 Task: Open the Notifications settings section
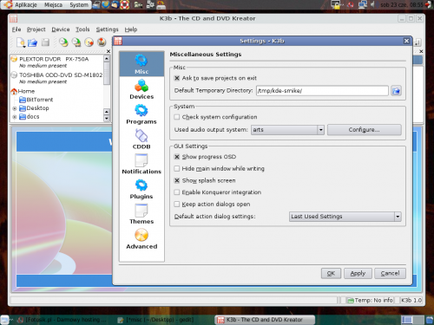141,164
